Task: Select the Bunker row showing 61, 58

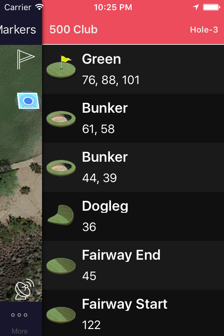Action: tap(133, 118)
